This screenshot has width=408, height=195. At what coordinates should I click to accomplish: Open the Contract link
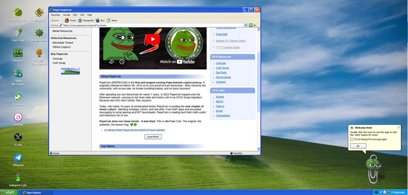(221, 82)
